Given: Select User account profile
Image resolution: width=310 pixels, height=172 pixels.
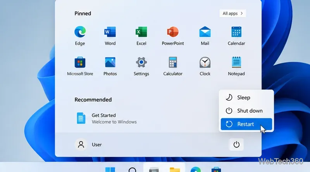Looking at the screenshot, I should point(88,144).
